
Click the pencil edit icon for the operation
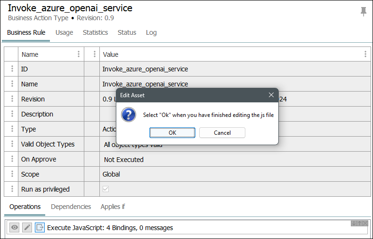click(x=27, y=228)
